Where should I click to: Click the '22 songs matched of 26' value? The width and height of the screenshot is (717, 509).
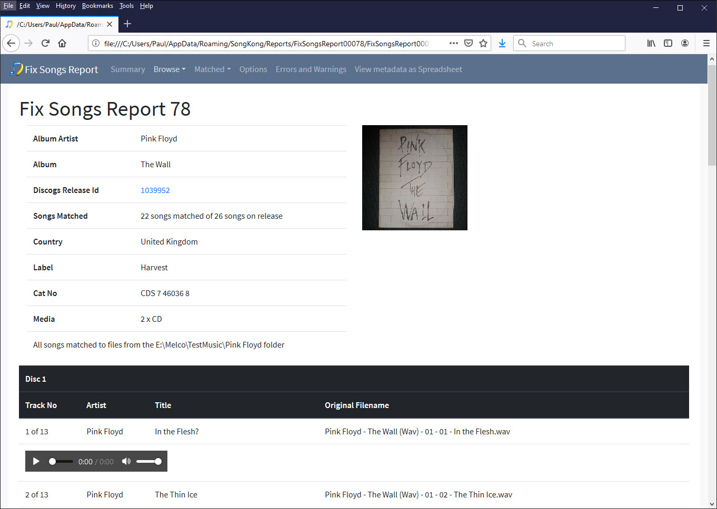point(212,216)
